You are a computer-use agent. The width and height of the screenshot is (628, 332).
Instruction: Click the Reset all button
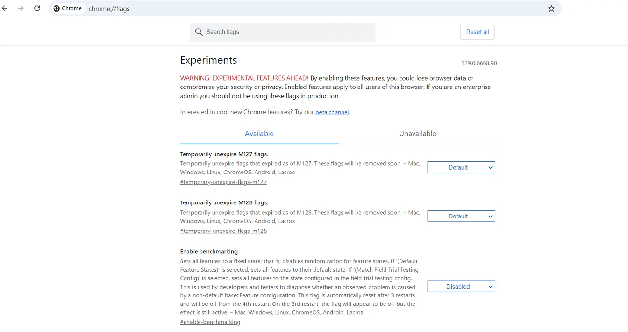pos(477,32)
